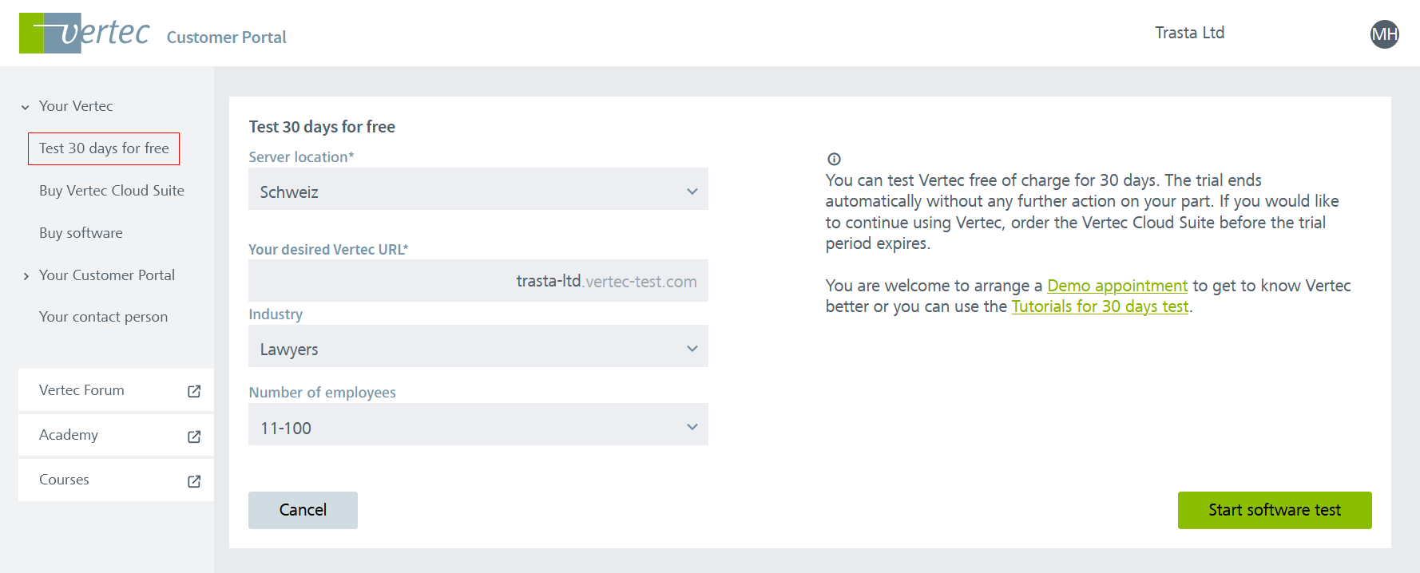This screenshot has height=573, width=1420.
Task: Open Your contact person page
Action: pyautogui.click(x=103, y=317)
